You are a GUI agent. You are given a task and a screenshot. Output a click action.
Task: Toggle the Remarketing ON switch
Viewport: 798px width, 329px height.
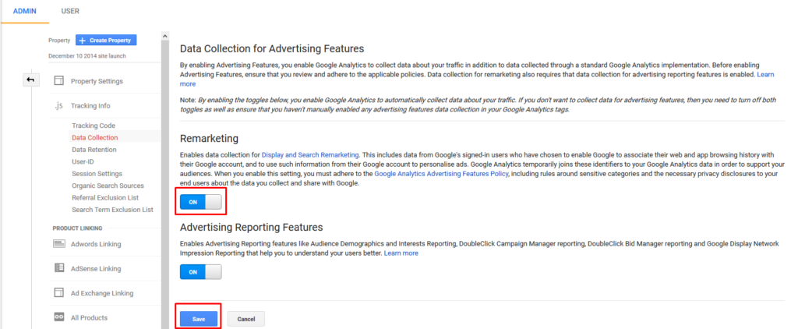[x=201, y=202]
